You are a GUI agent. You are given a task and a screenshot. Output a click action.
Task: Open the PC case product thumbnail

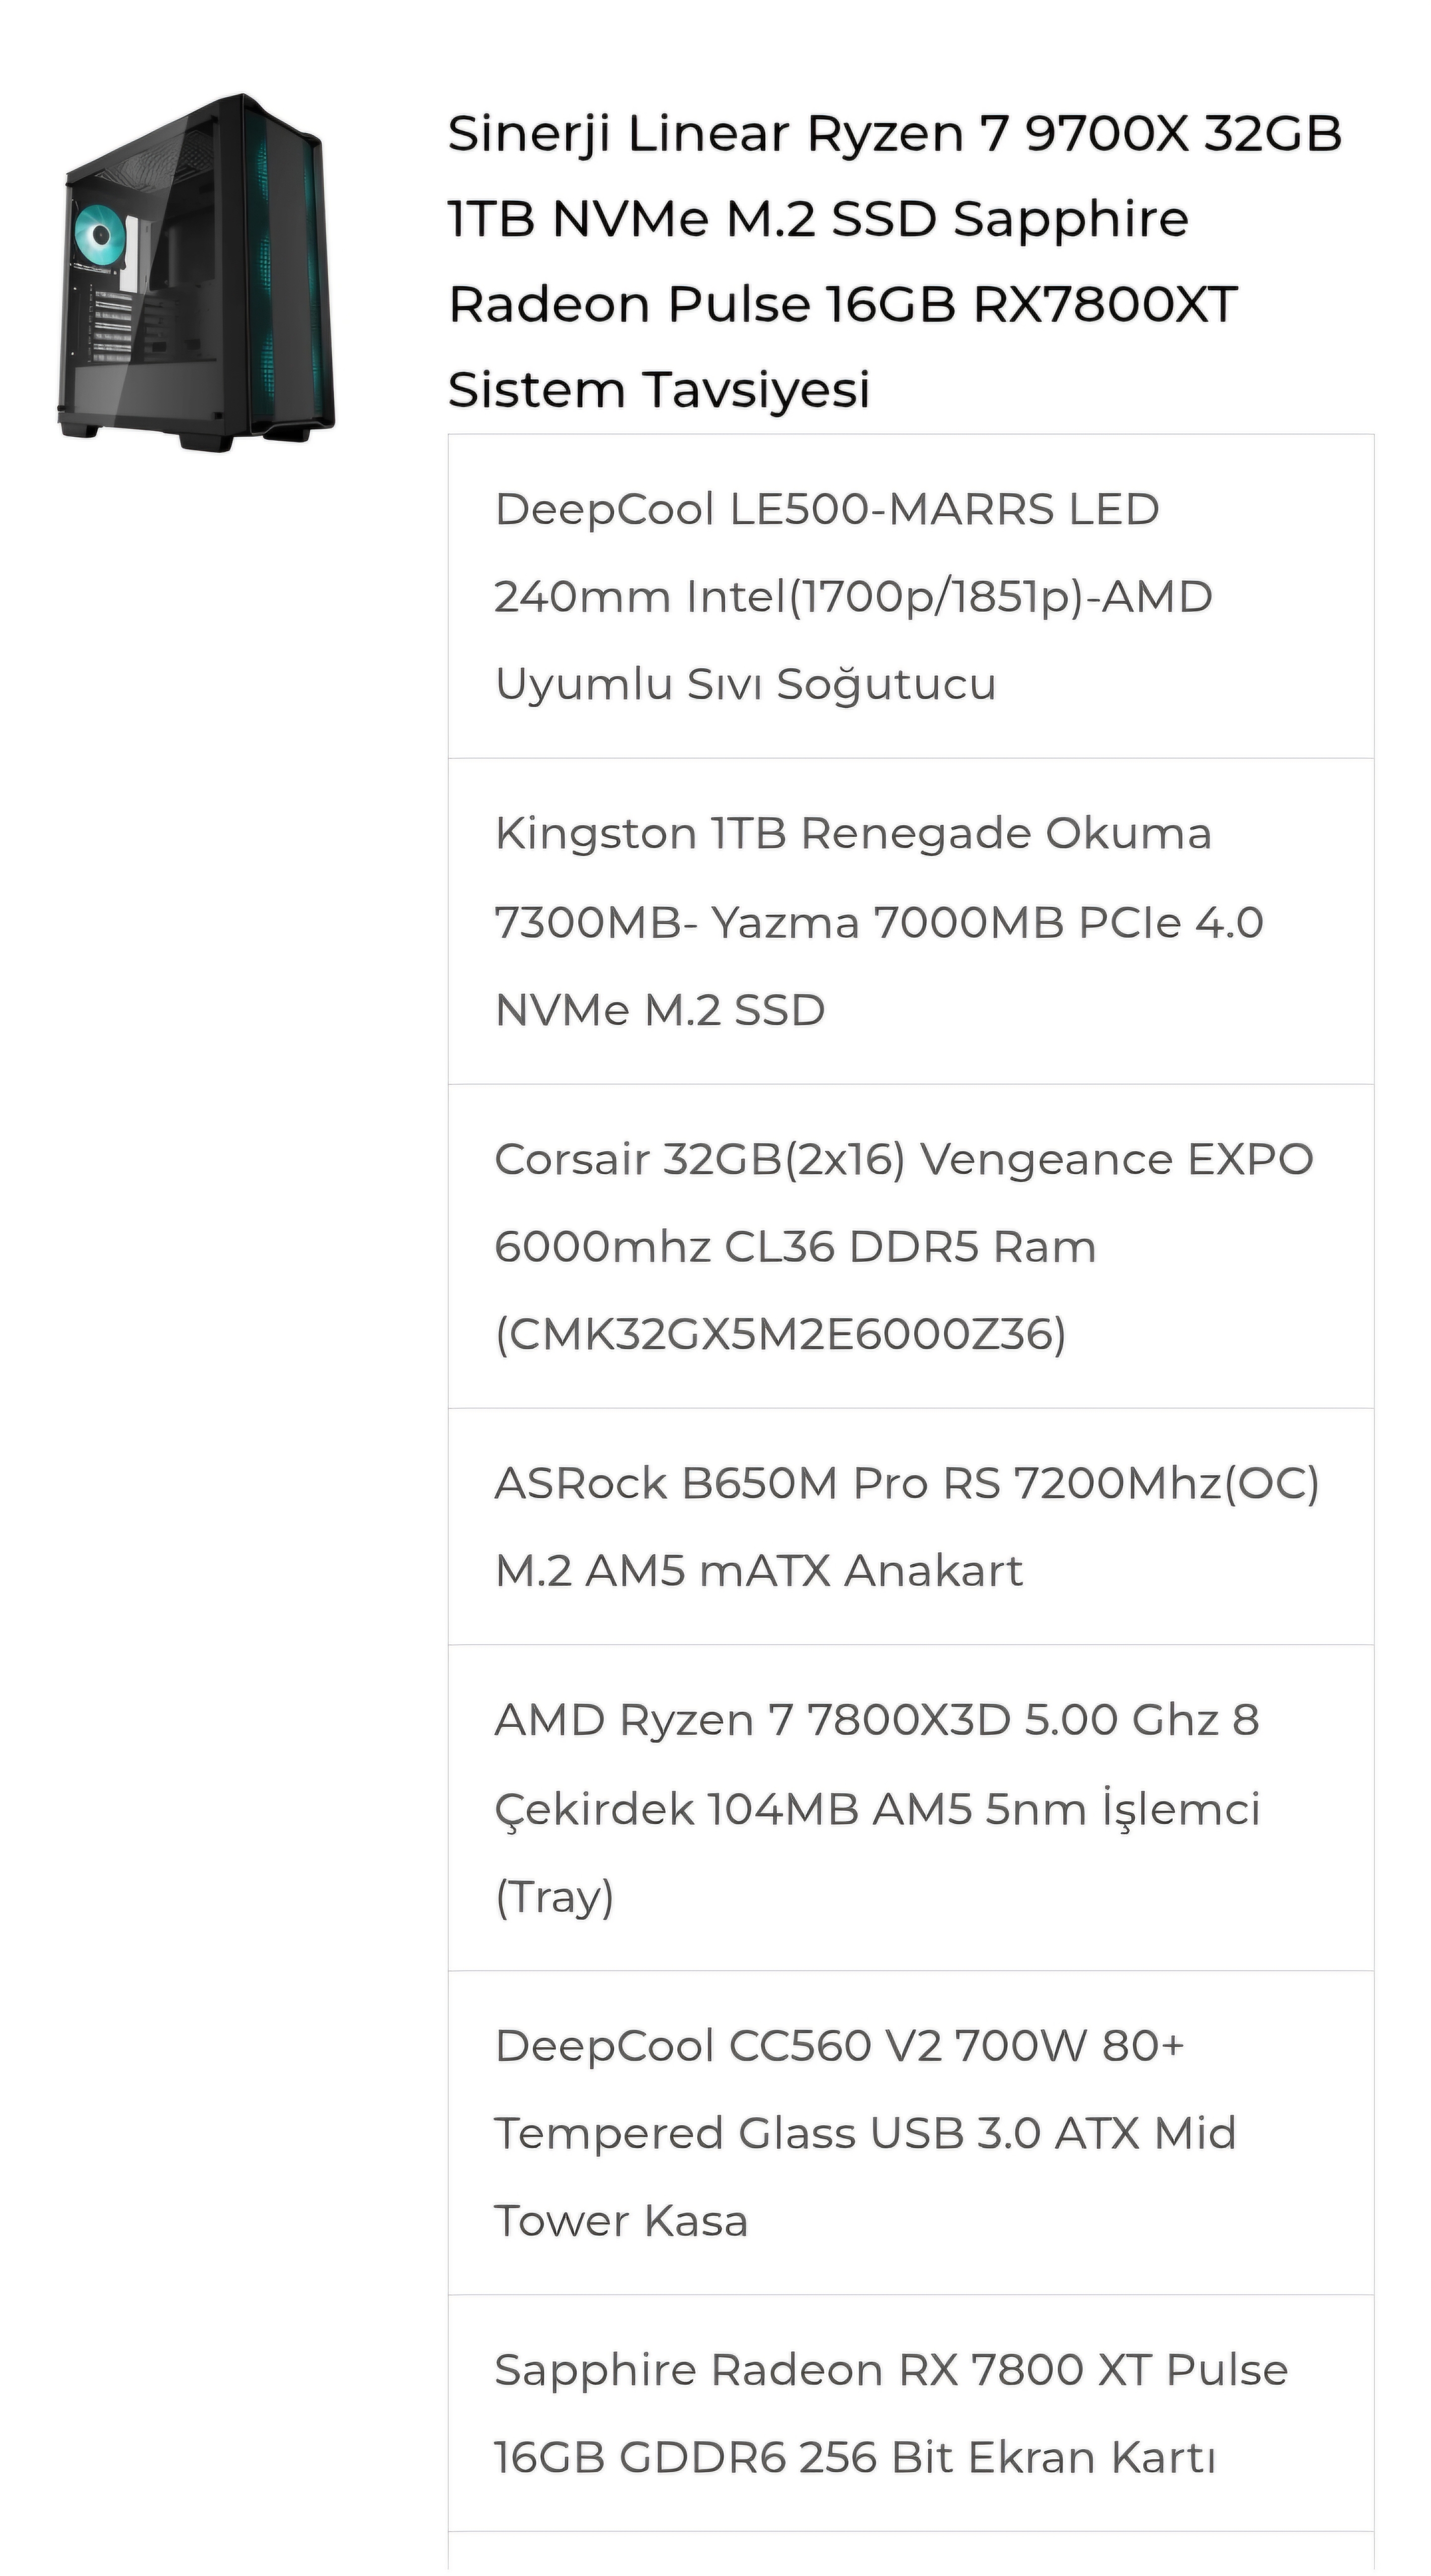tap(196, 272)
